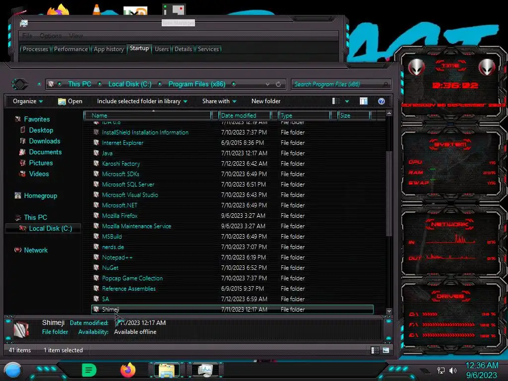Open the App history tab in Task Manager
The image size is (508, 381).
point(109,49)
